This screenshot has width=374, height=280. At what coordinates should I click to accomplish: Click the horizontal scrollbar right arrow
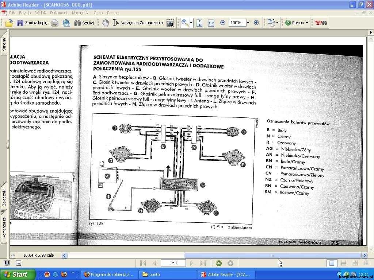pos(365,256)
